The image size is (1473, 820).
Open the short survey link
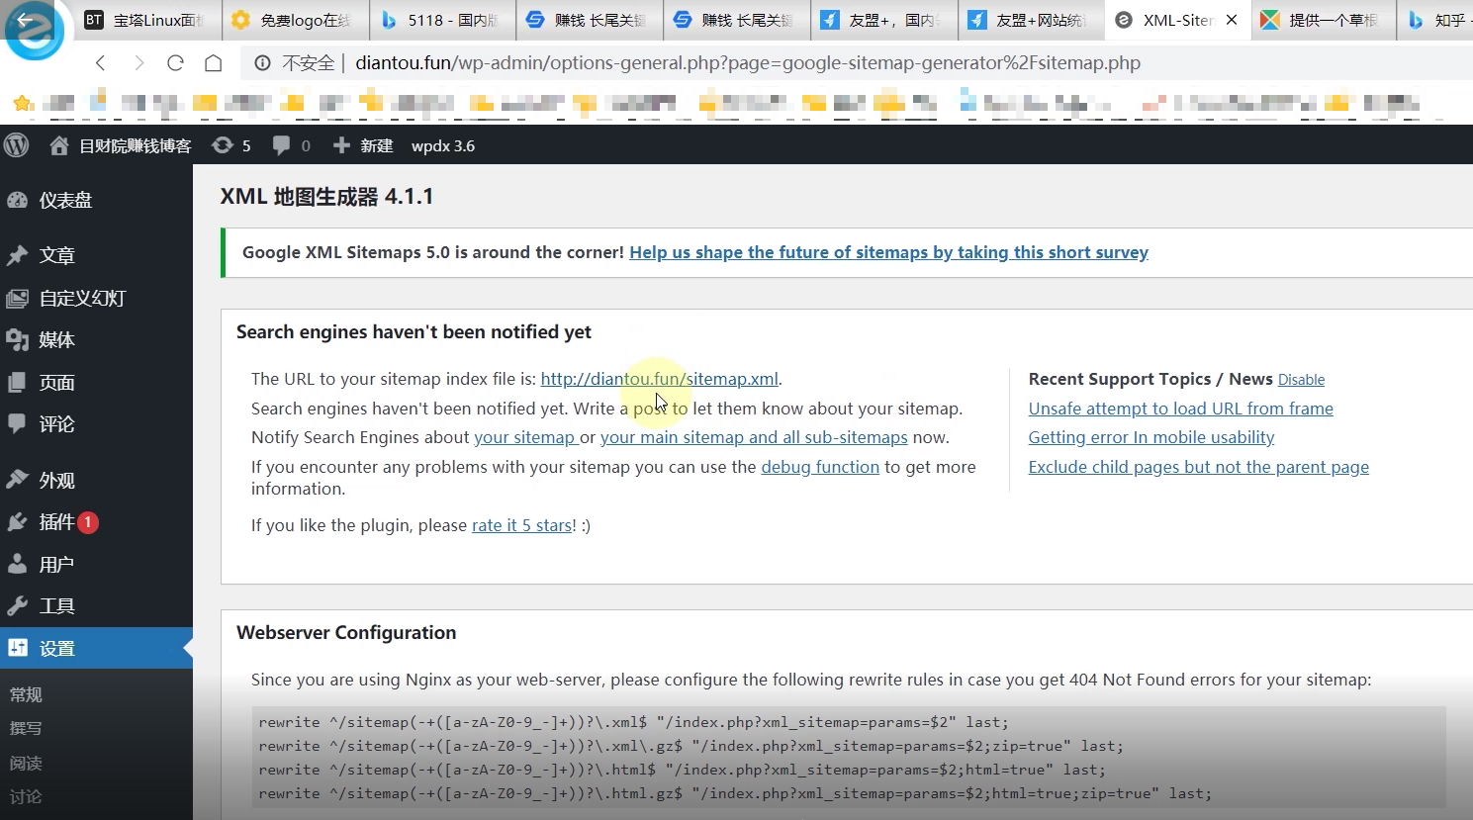[x=888, y=252]
